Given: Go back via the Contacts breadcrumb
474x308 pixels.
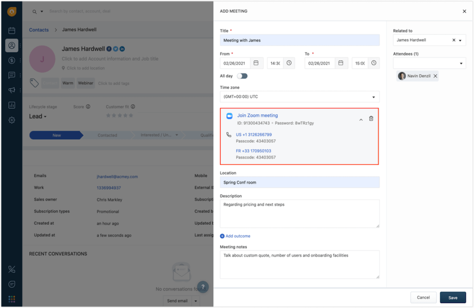Looking at the screenshot, I should pos(39,30).
